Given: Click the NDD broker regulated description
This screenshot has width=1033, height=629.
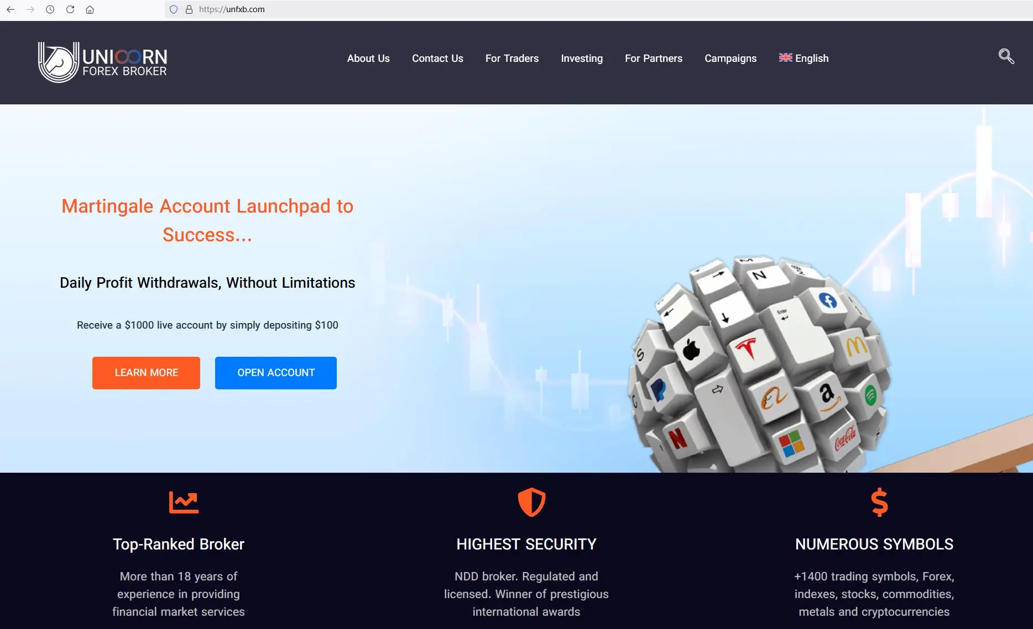Looking at the screenshot, I should [526, 594].
